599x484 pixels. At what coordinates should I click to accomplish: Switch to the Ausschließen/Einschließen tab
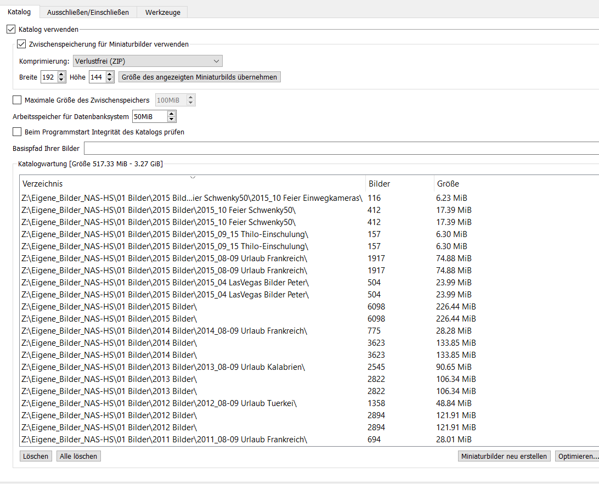(x=88, y=12)
